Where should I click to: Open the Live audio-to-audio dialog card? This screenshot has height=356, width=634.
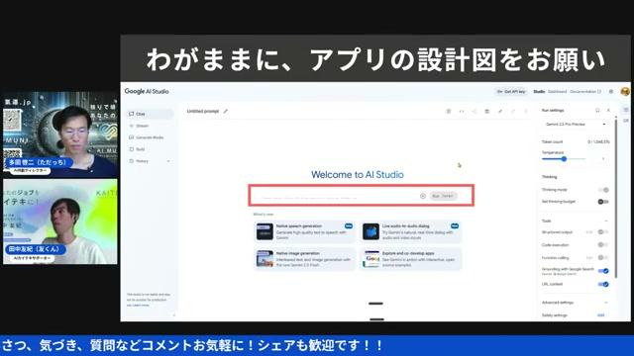point(411,232)
